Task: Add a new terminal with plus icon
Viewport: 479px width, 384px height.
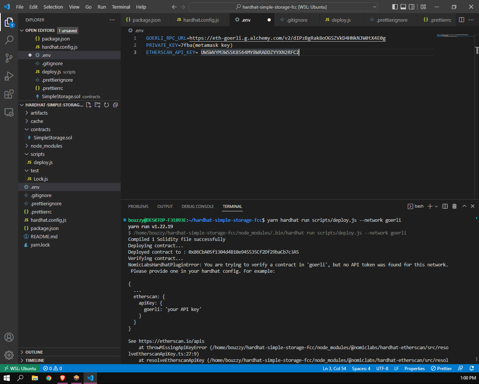Action: click(x=430, y=206)
